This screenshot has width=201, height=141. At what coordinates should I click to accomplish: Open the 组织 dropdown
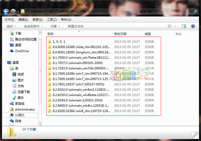pyautogui.click(x=11, y=26)
